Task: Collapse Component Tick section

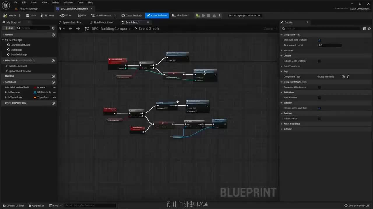Action: [x=281, y=35]
